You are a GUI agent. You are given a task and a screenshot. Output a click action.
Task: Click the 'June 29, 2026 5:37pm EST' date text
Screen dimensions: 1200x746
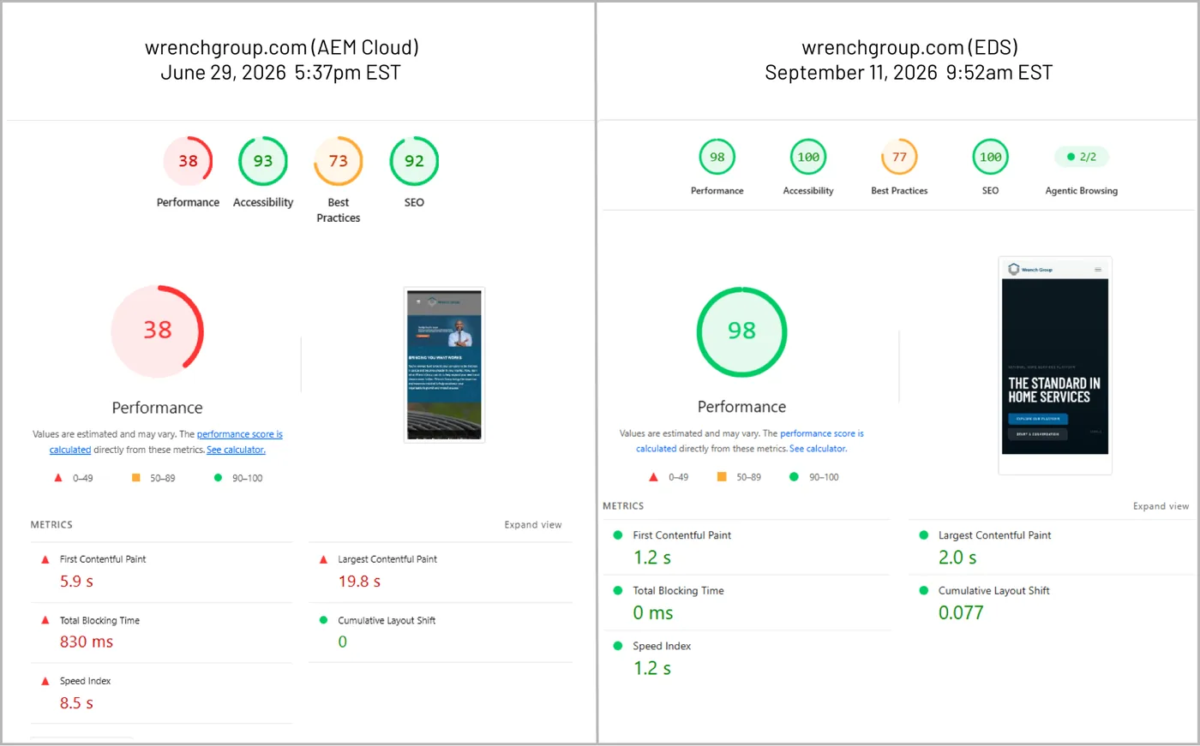(281, 73)
